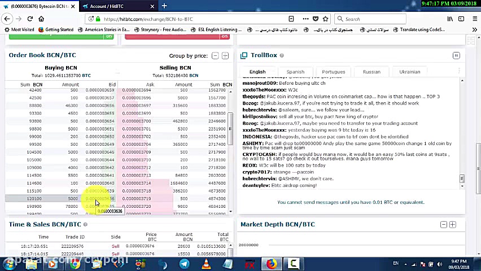Click the Time & Sales info icon

(x=85, y=224)
